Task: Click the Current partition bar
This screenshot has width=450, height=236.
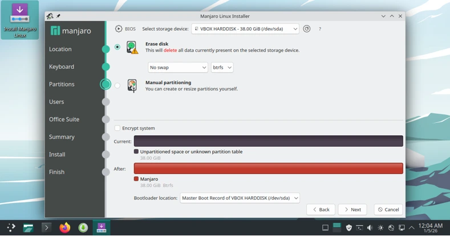Action: pos(268,141)
